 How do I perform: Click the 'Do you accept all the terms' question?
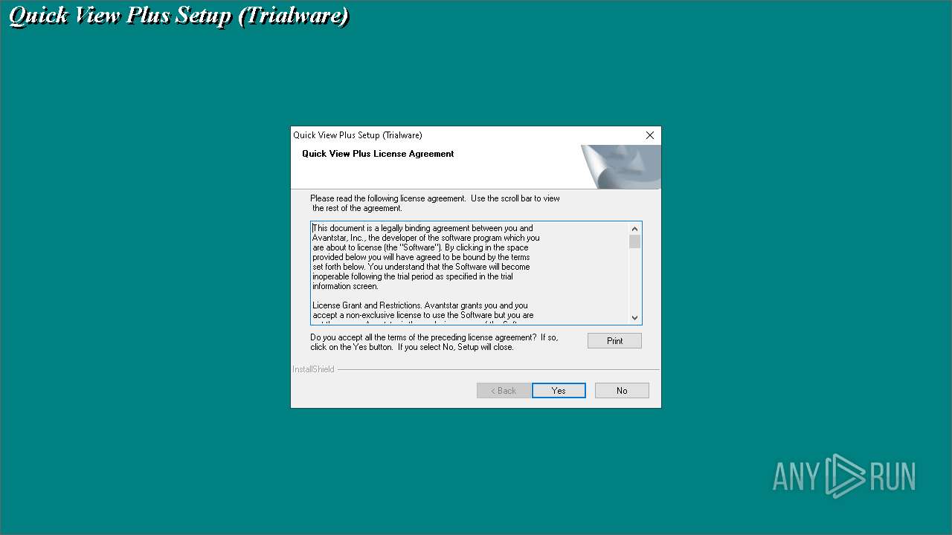click(x=434, y=342)
